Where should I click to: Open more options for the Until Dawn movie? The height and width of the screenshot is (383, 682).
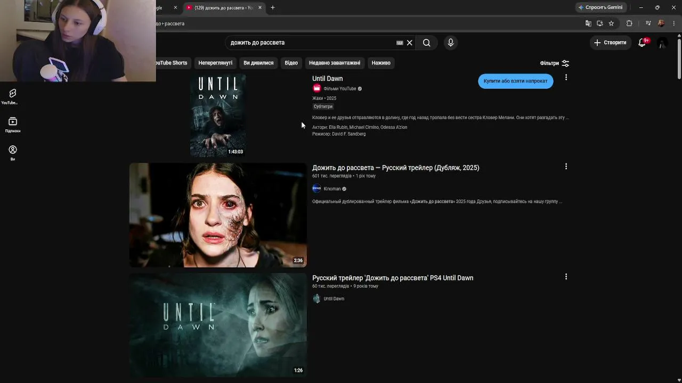click(x=566, y=78)
